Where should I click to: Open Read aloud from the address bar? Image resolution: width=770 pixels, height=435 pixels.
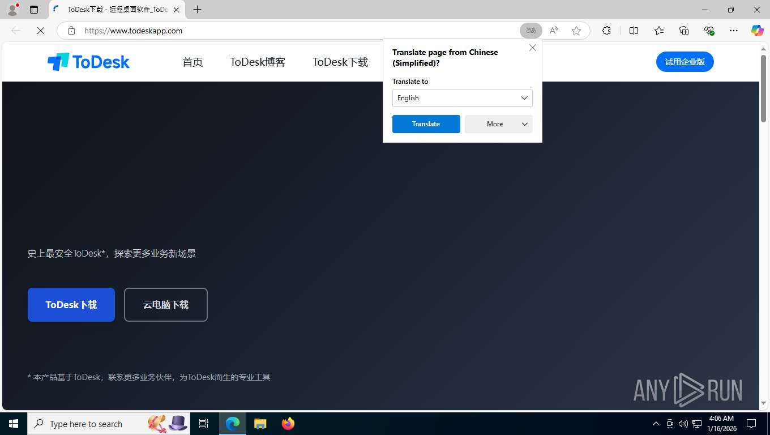click(554, 31)
